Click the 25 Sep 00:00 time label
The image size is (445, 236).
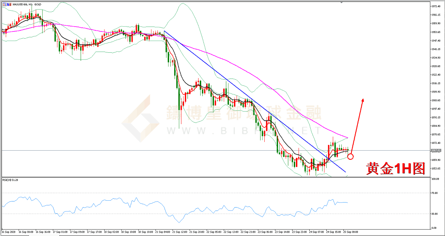351,231
